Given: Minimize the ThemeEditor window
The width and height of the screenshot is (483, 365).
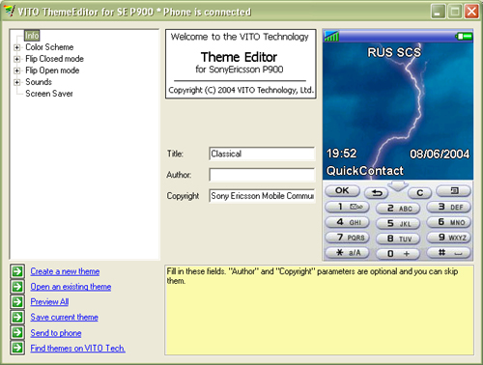Looking at the screenshot, I should [x=438, y=12].
